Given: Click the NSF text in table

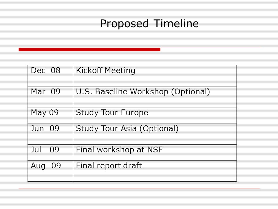Looking at the screenshot, I should coord(155,150).
